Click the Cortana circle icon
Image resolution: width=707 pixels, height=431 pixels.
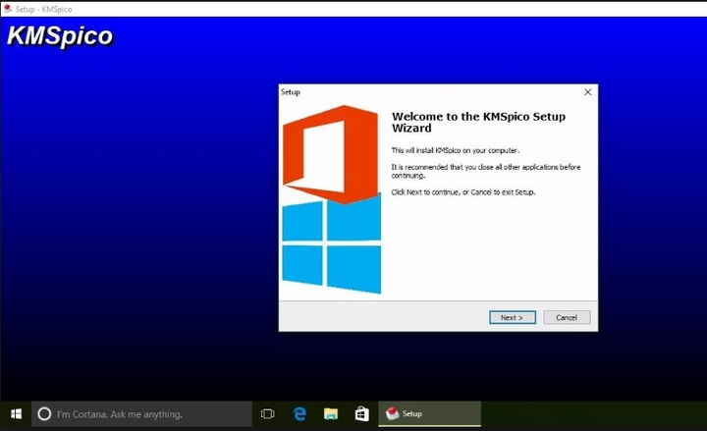point(44,414)
